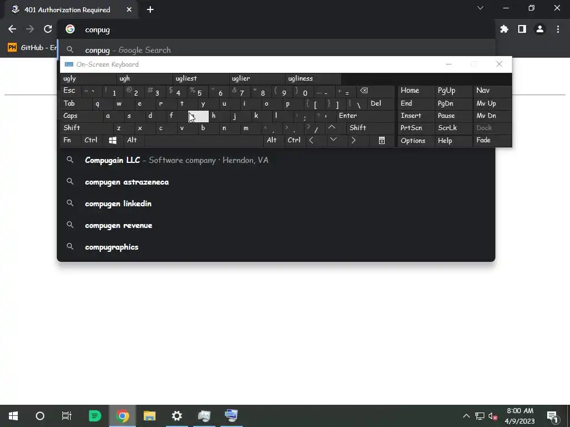Click the PgUp key
570x427 pixels.
(x=453, y=91)
